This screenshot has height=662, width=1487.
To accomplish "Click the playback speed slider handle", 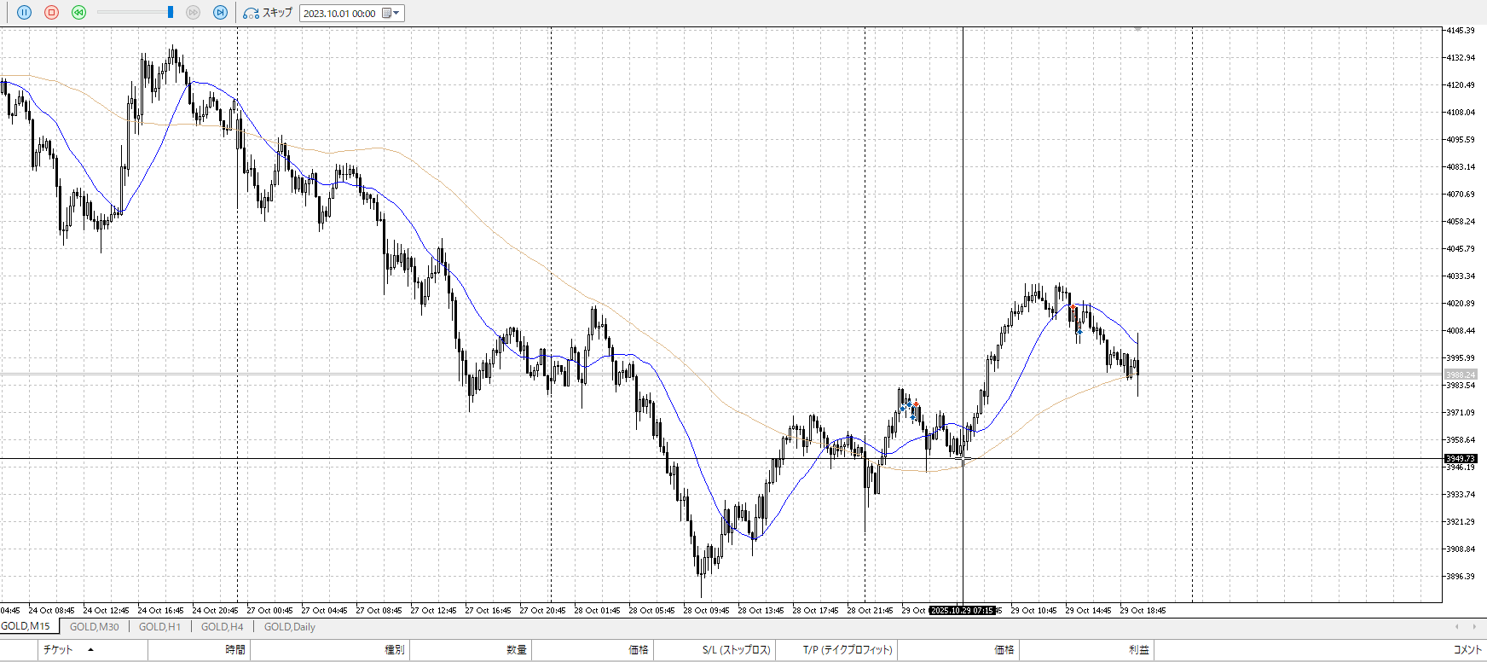I will tap(171, 13).
